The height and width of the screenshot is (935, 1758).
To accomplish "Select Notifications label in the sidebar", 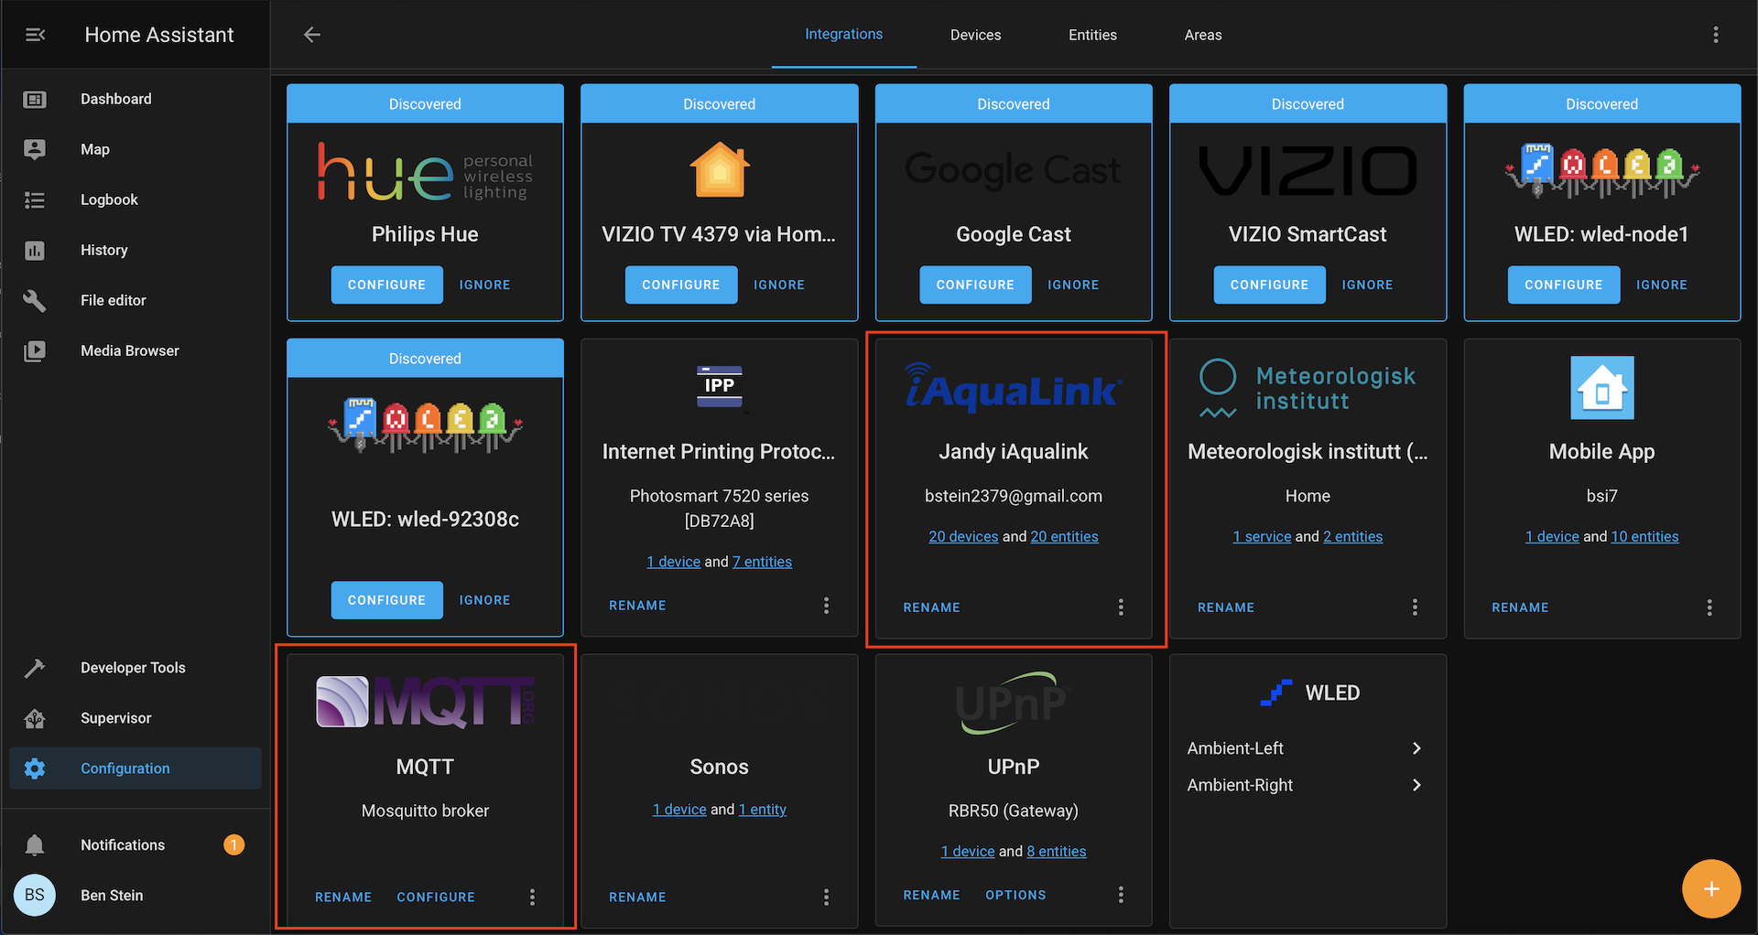I will (x=123, y=845).
